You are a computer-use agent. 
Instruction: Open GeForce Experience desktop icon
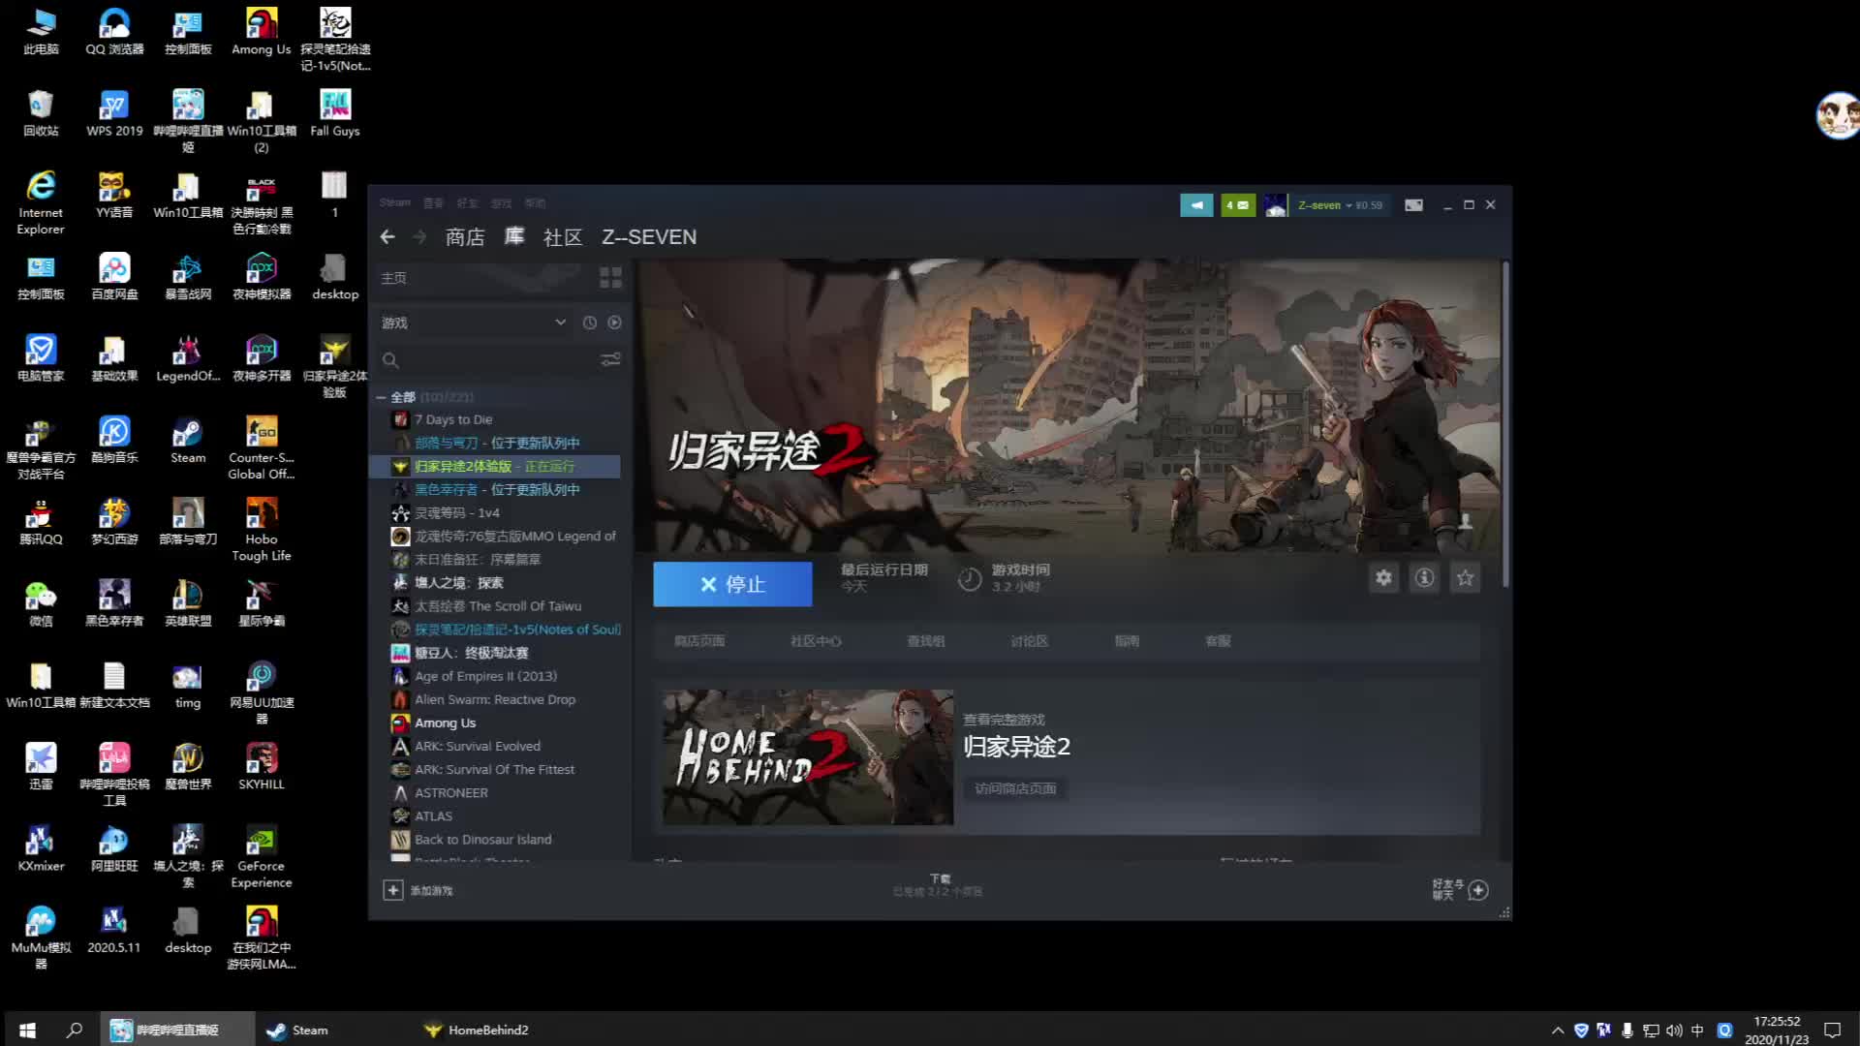click(262, 857)
